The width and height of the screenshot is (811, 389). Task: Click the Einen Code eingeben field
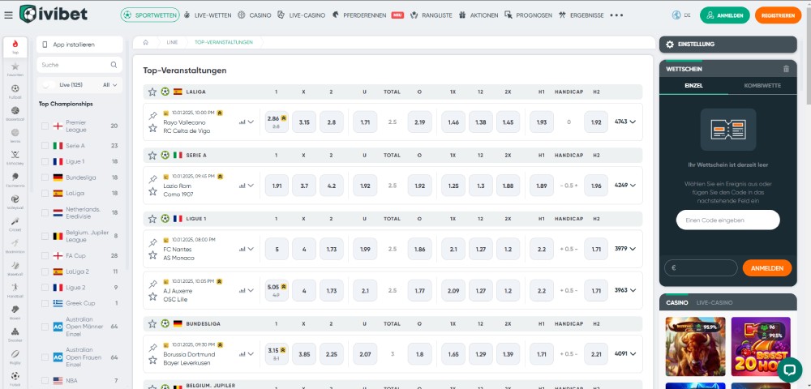727,220
